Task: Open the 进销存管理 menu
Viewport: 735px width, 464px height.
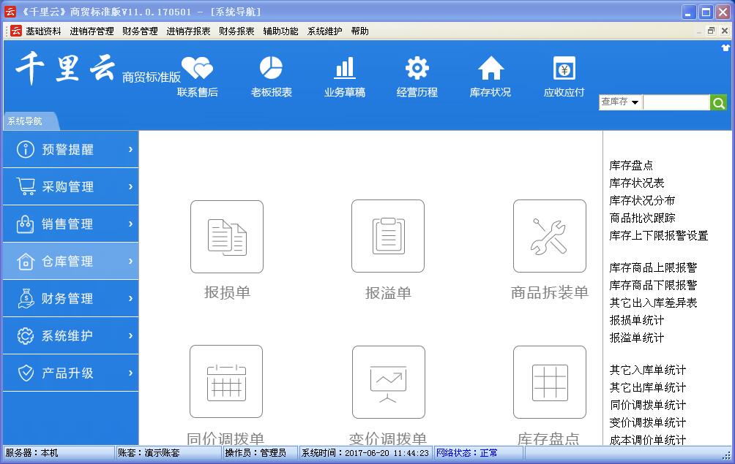Action: click(92, 31)
